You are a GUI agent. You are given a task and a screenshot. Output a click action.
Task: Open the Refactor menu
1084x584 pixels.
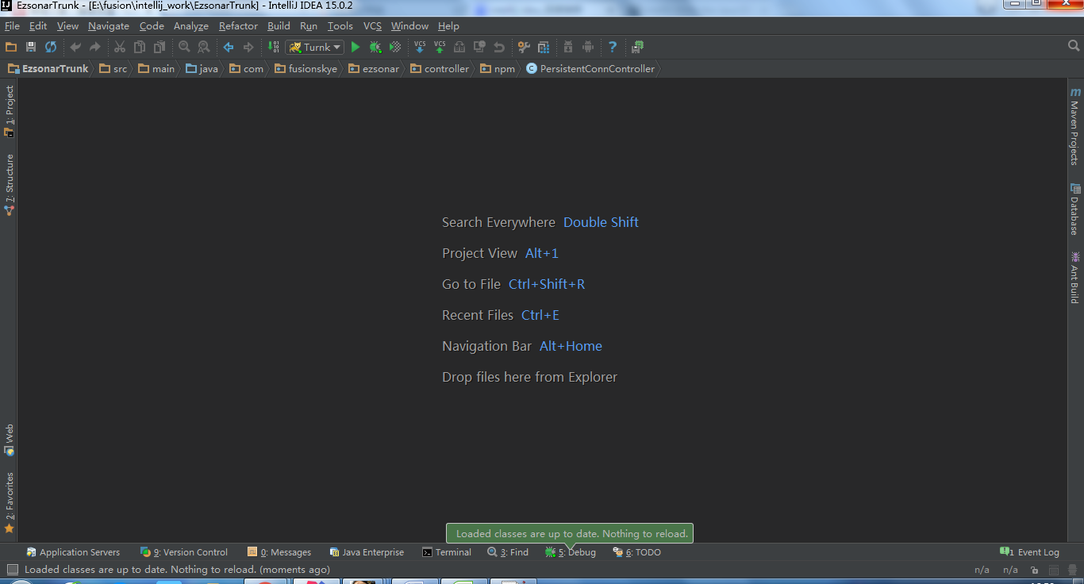pyautogui.click(x=238, y=26)
